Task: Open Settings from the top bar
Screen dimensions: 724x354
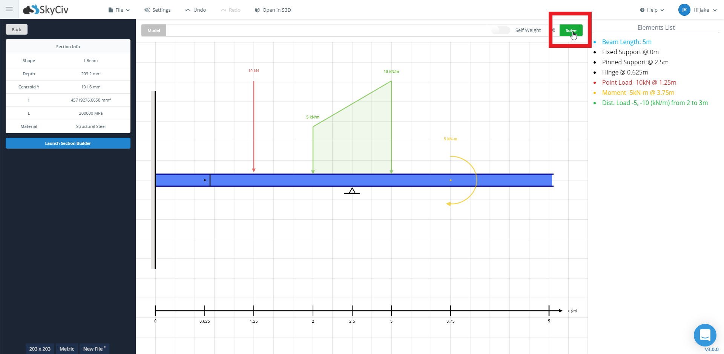Action: tap(157, 10)
